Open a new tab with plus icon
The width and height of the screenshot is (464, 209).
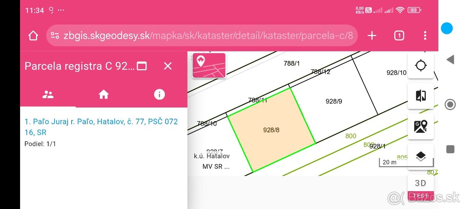click(372, 36)
